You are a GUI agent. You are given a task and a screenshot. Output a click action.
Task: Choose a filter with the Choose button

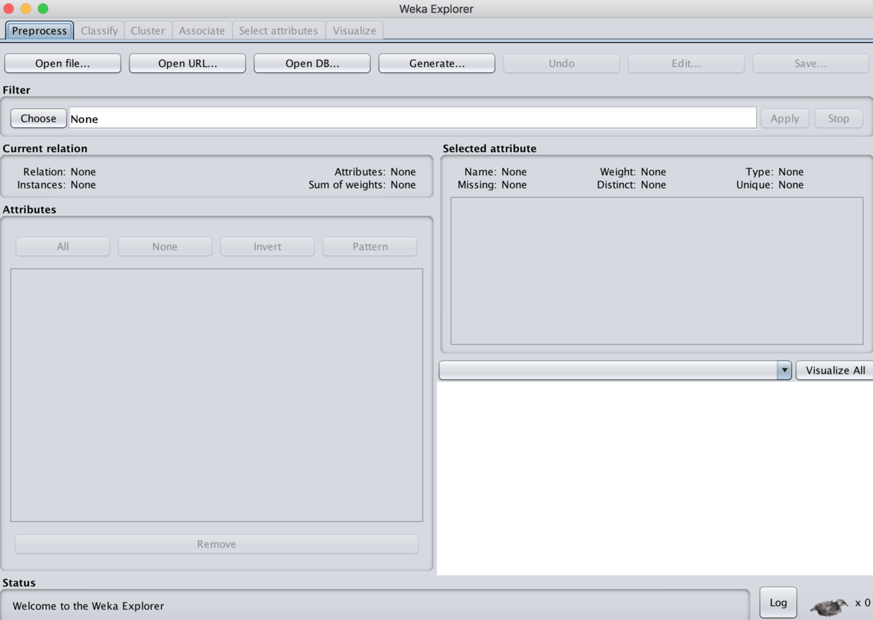click(x=39, y=118)
